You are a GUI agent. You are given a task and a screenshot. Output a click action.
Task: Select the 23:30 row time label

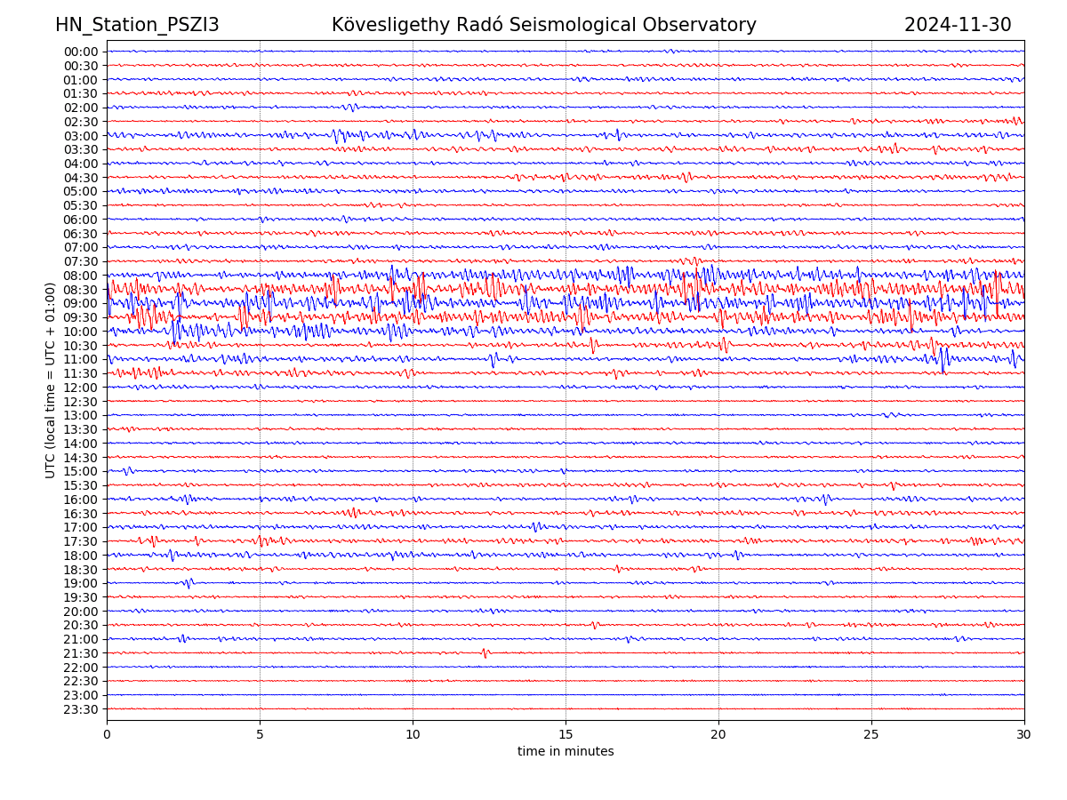click(81, 709)
